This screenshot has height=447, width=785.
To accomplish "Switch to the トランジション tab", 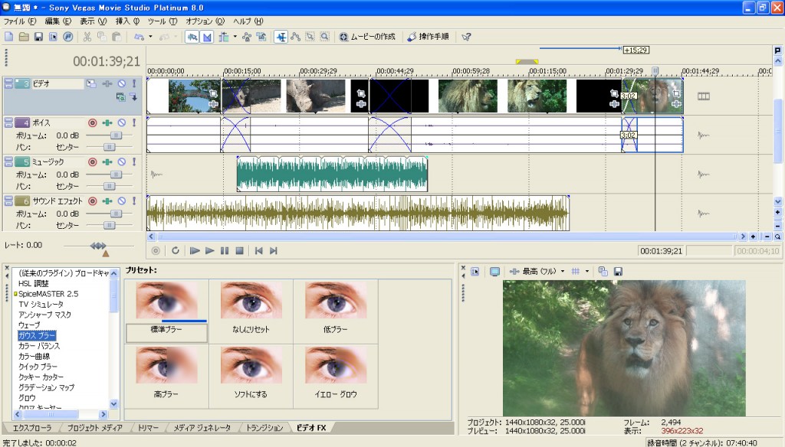I will tap(264, 428).
